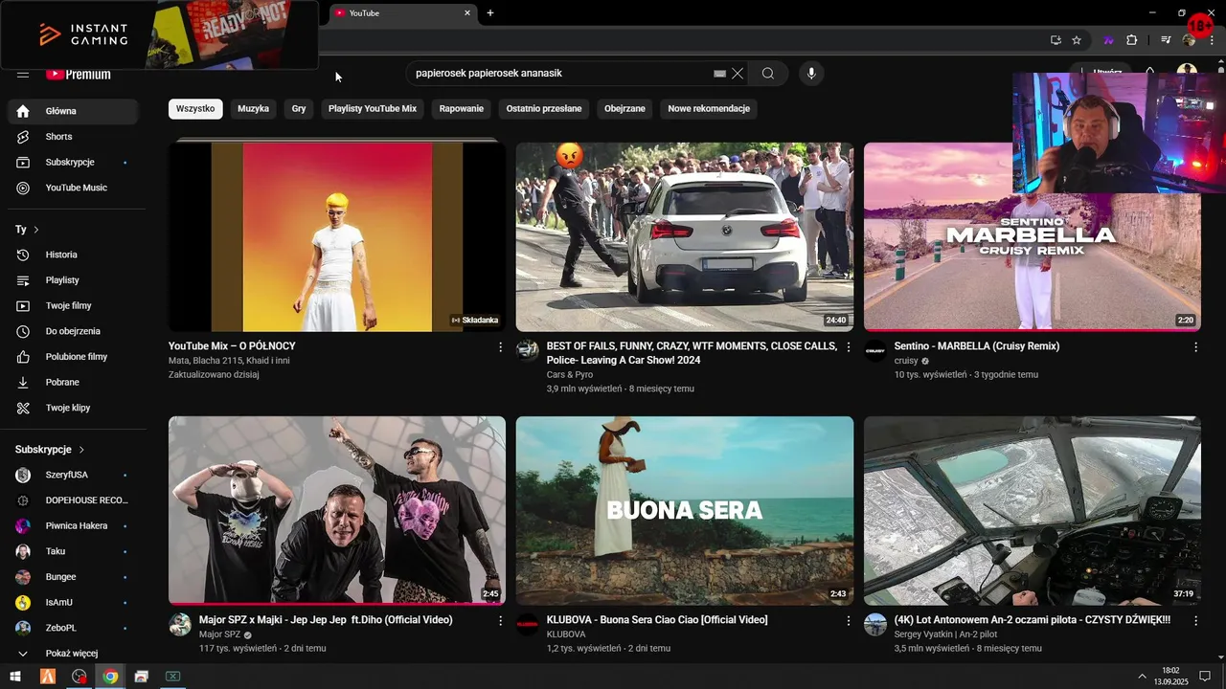1226x689 pixels.
Task: Play the BUONA SERA video thumbnail
Action: [685, 510]
